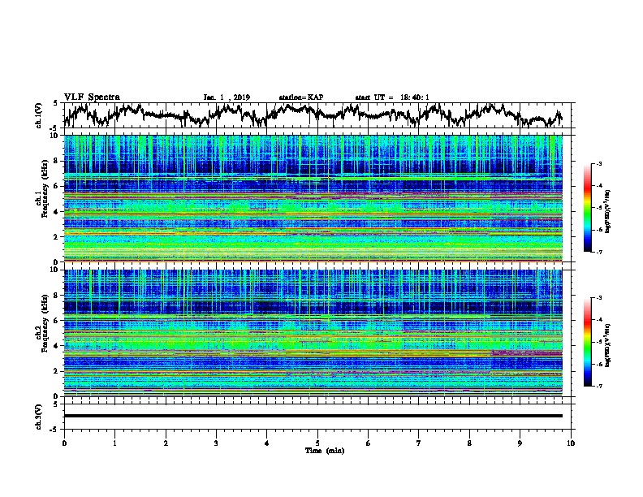Screen dimensions: 643x497
Task: Click the ch.1 colorbar log(PSD) label
Action: 608,211
